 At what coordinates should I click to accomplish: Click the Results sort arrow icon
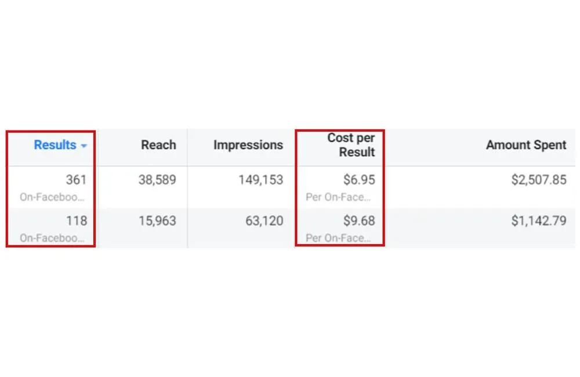(84, 146)
